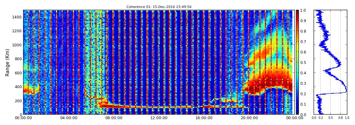Select the 1400 tick on the range axis
Image resolution: width=355 pixels, height=125 pixels.
[x=17, y=17]
